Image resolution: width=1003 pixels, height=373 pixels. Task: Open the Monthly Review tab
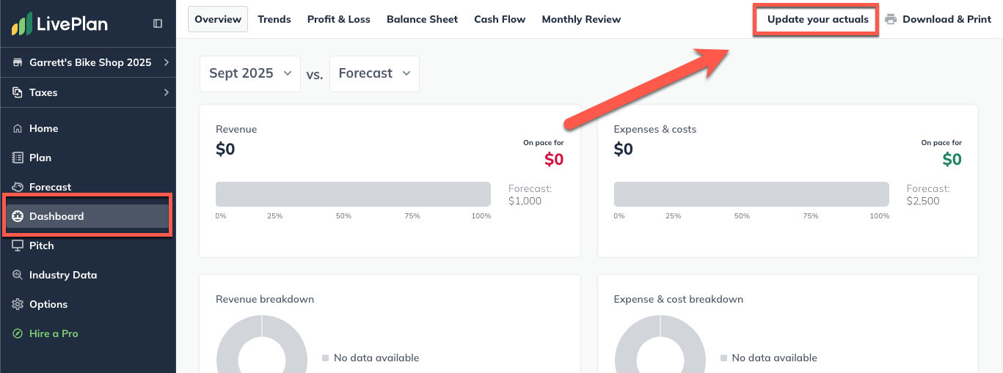(581, 19)
